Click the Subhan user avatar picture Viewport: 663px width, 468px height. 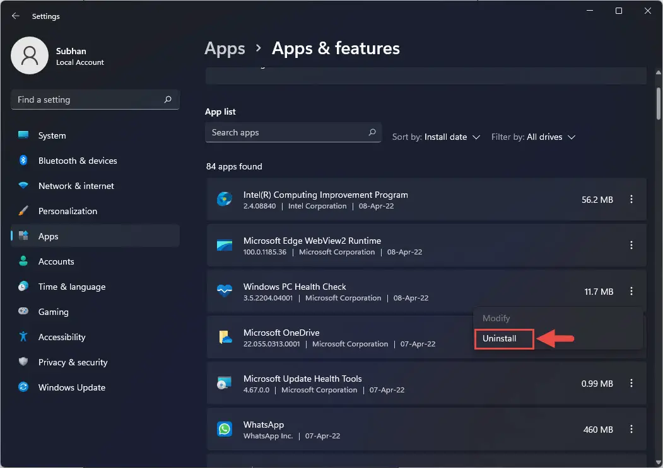30,55
